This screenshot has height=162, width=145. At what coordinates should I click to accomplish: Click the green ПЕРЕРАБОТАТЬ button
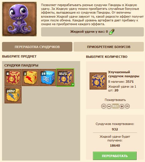tap(115, 156)
